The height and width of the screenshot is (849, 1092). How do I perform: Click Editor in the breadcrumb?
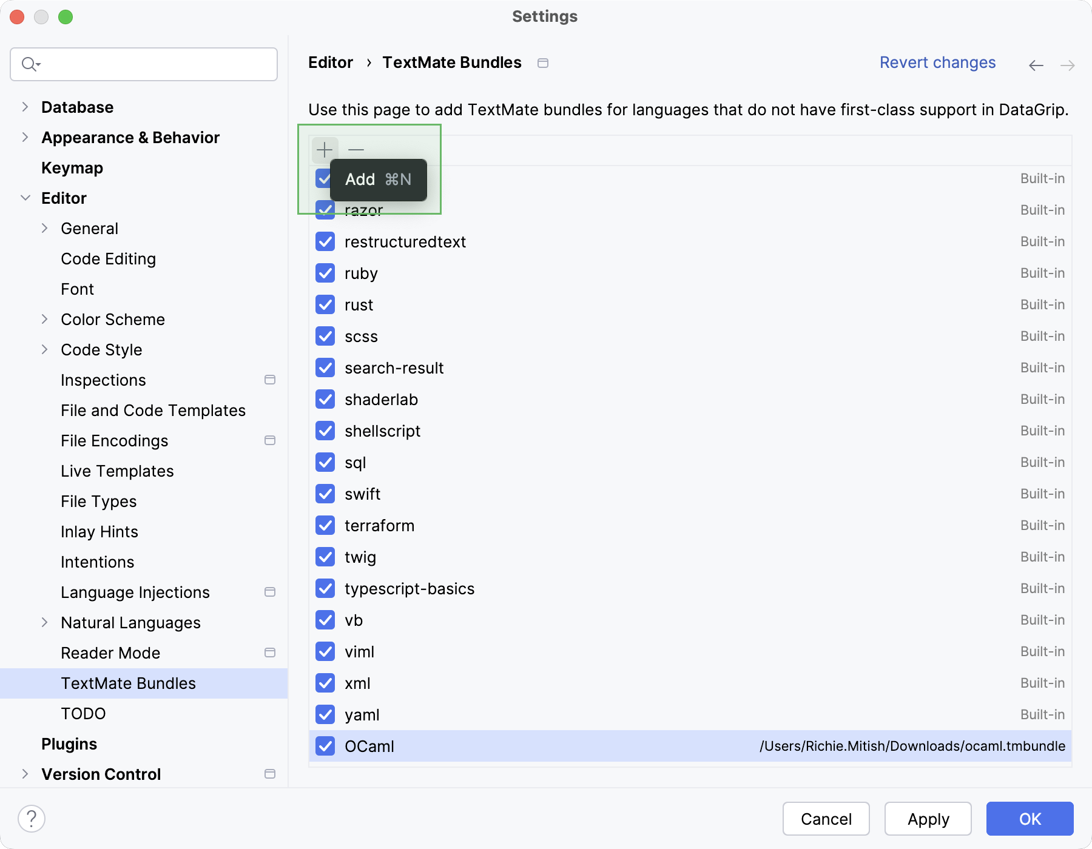[x=330, y=62]
